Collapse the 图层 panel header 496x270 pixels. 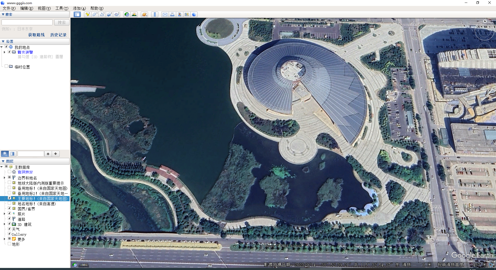pos(3,161)
